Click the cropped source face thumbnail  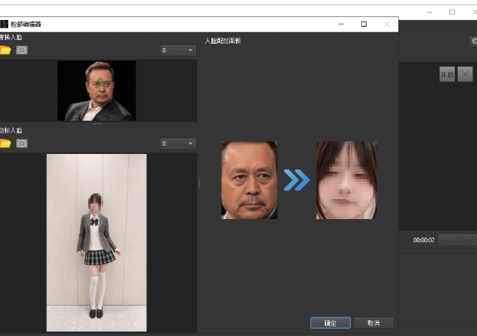click(x=249, y=180)
